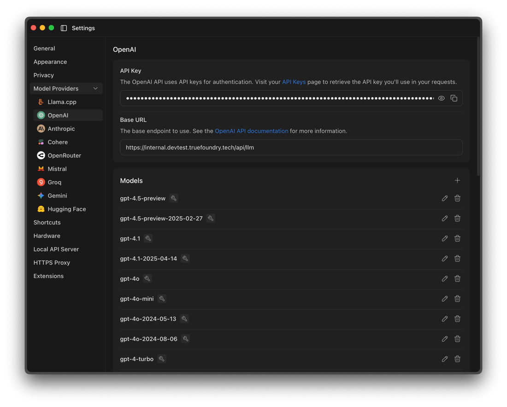Edit the gpt-4o-2024-05-13 model
This screenshot has width=507, height=407.
pyautogui.click(x=445, y=319)
